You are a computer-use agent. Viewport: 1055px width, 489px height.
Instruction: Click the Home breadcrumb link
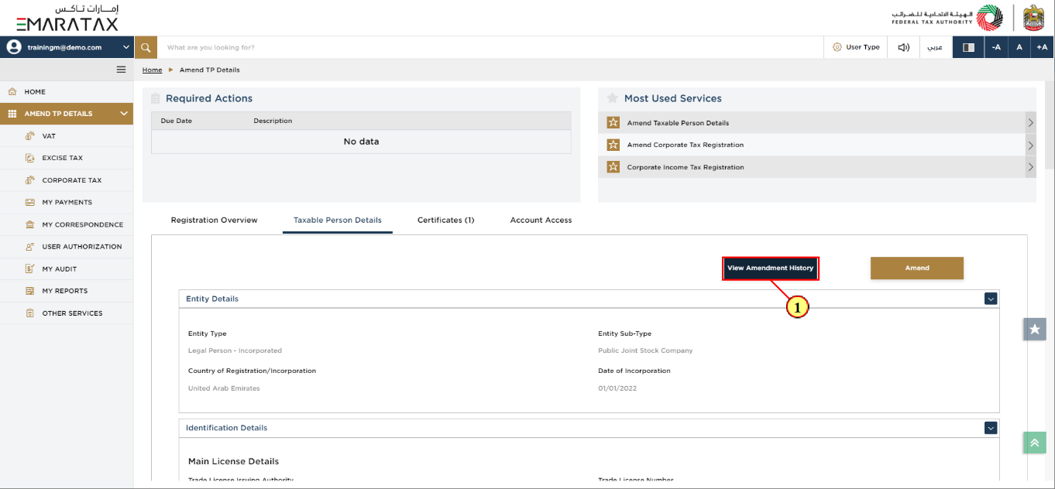coord(152,70)
